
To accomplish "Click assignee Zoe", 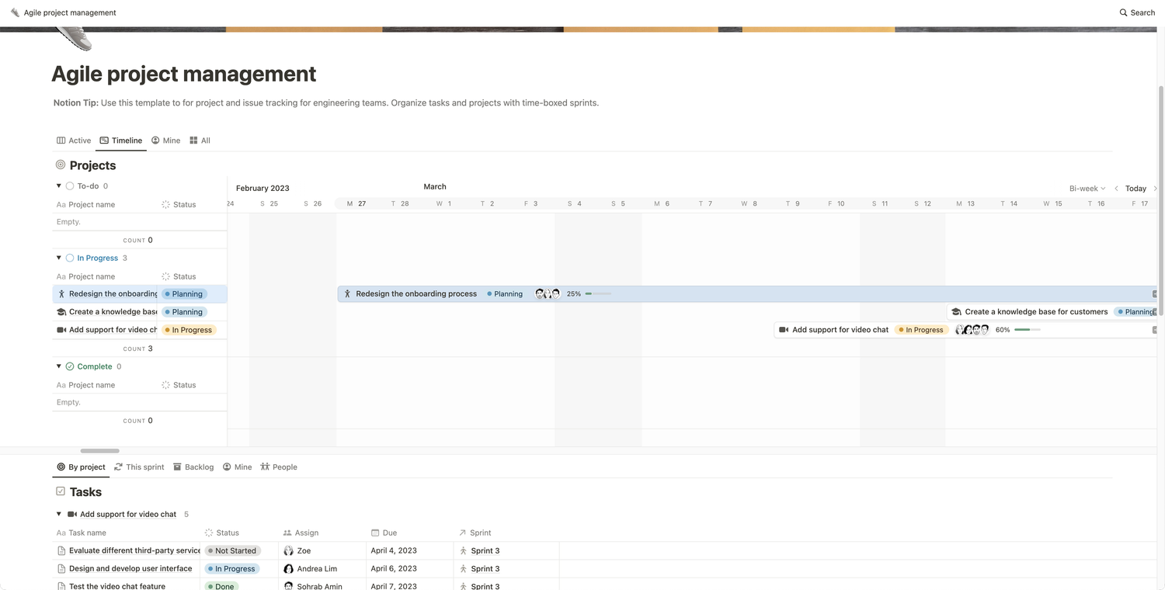I will click(x=297, y=550).
